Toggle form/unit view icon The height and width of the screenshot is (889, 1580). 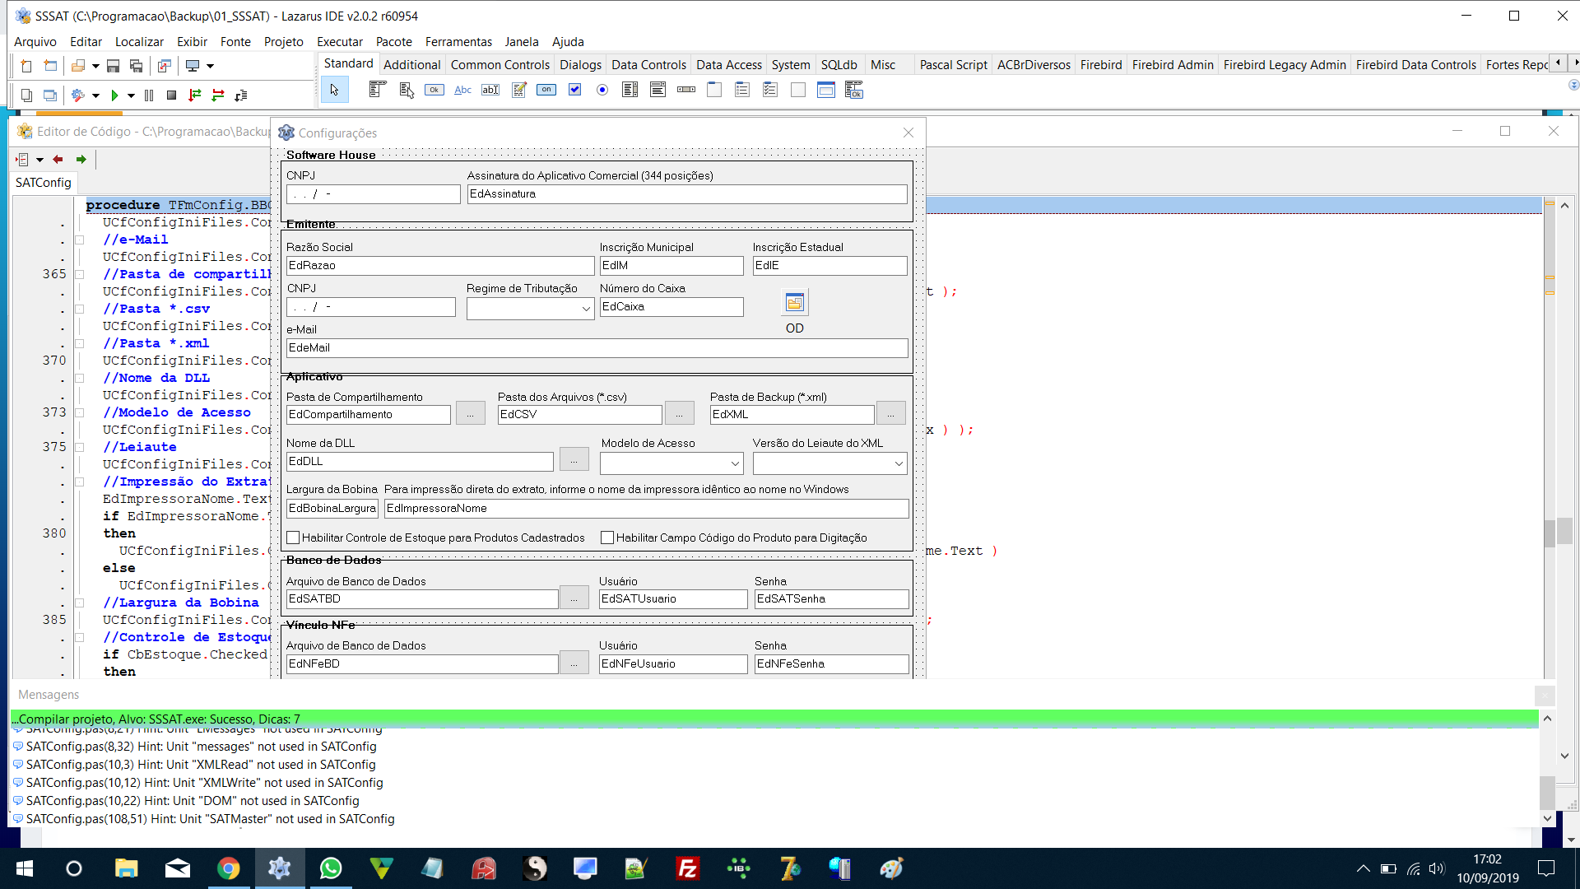pyautogui.click(x=165, y=66)
